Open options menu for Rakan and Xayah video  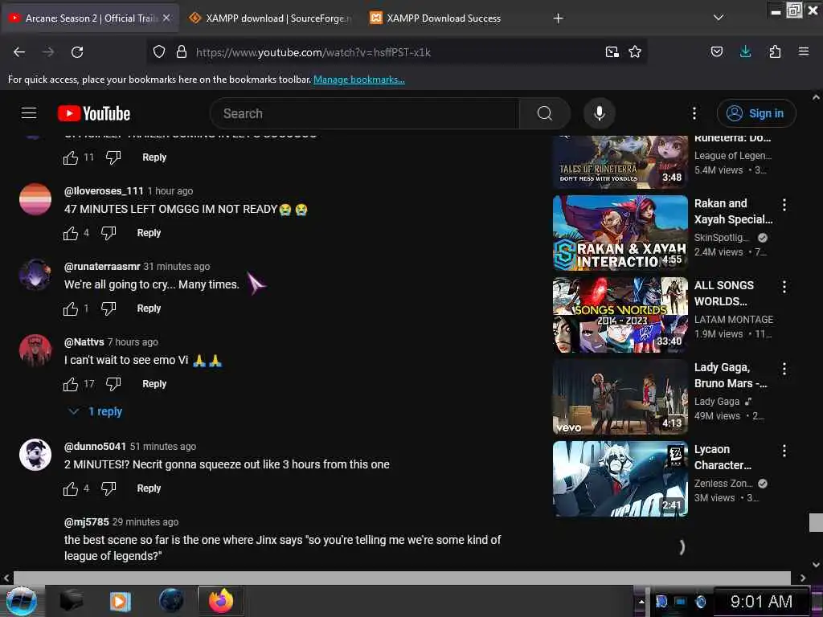pos(784,205)
